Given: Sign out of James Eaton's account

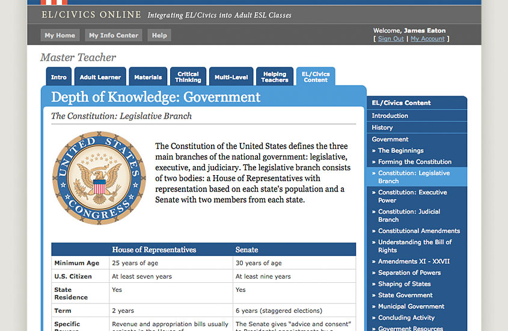Looking at the screenshot, I should tap(391, 39).
